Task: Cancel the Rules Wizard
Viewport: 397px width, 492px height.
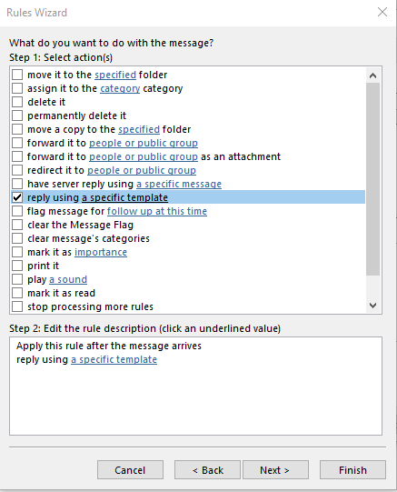Action: pos(130,470)
